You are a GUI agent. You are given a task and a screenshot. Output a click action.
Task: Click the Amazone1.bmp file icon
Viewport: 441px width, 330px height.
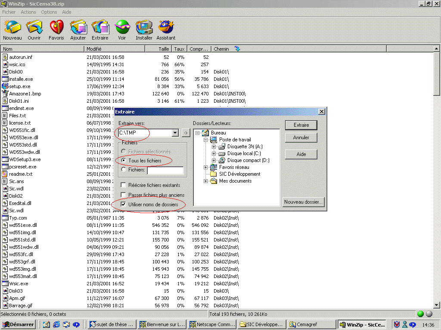coord(5,93)
